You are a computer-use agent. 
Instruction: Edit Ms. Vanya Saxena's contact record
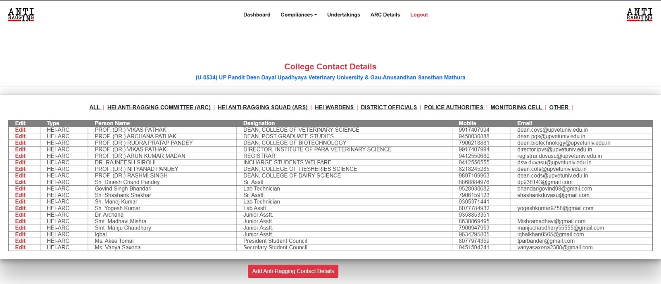coord(20,248)
